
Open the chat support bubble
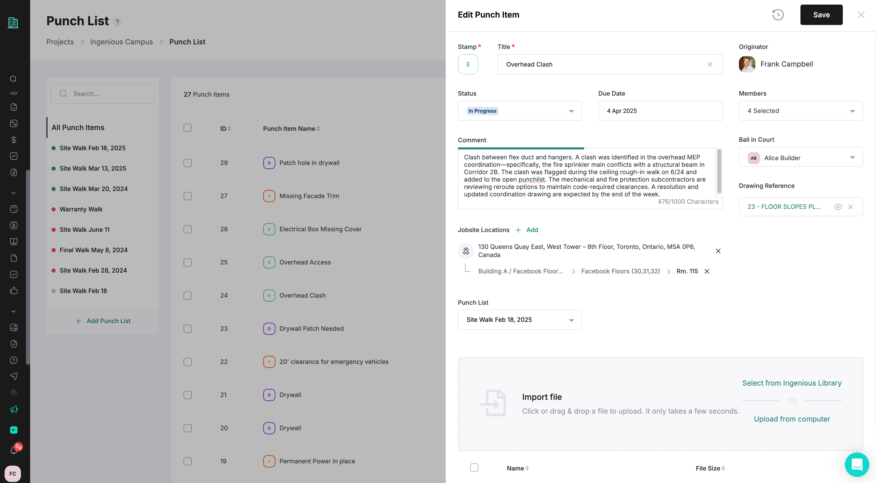pyautogui.click(x=857, y=464)
